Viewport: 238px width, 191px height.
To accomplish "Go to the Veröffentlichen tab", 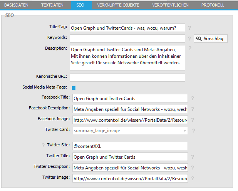I will click(170, 5).
